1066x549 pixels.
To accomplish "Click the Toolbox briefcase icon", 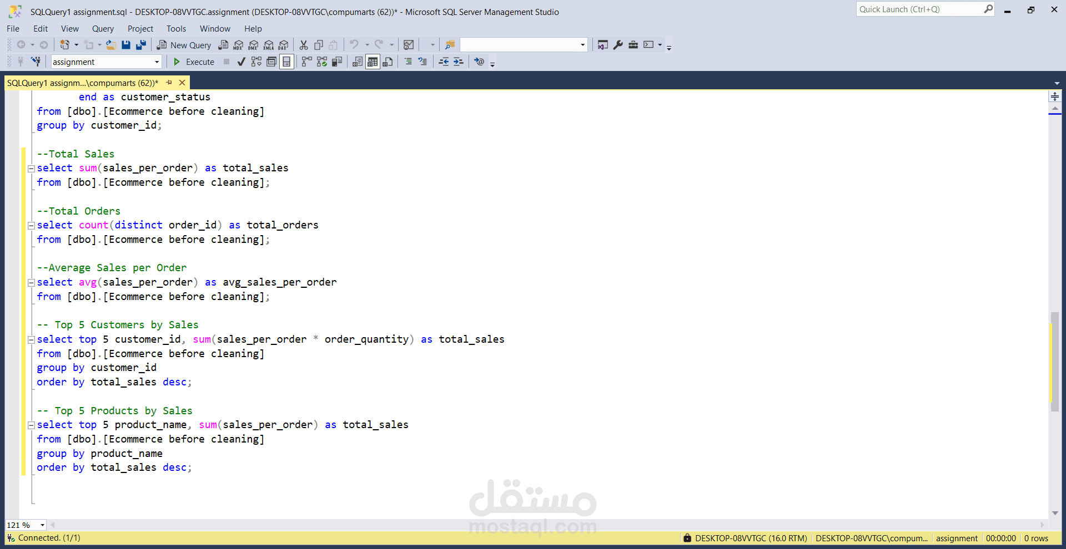I will coord(633,45).
